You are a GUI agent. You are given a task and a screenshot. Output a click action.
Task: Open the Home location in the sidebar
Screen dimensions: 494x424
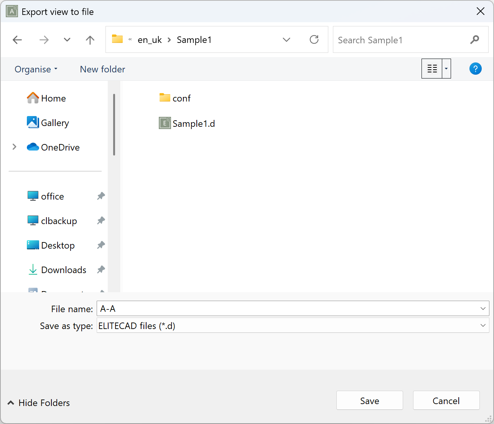coord(53,98)
